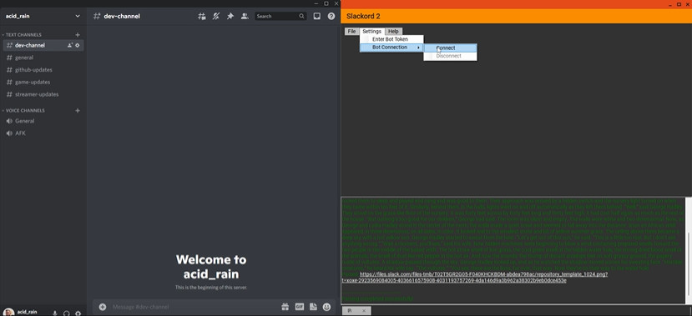Open the Help menu in Slackord
The width and height of the screenshot is (692, 316).
click(393, 32)
